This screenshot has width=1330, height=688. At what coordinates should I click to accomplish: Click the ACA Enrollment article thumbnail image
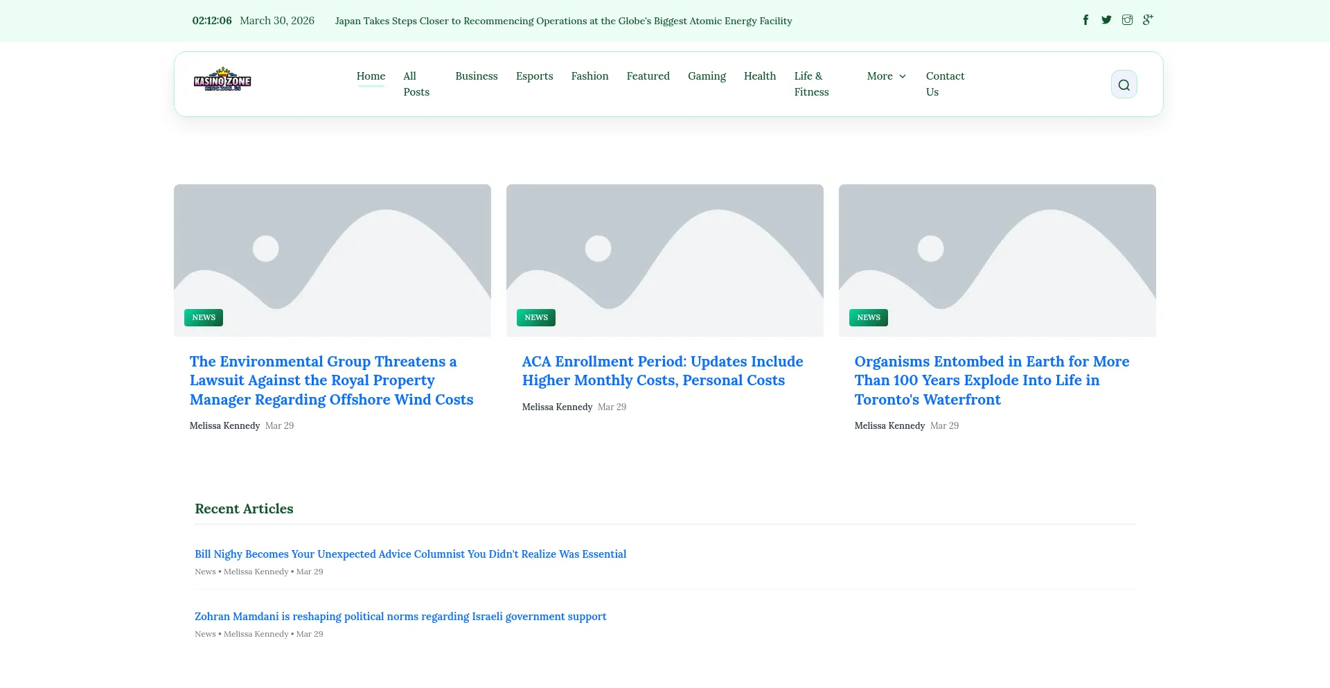pyautogui.click(x=665, y=261)
